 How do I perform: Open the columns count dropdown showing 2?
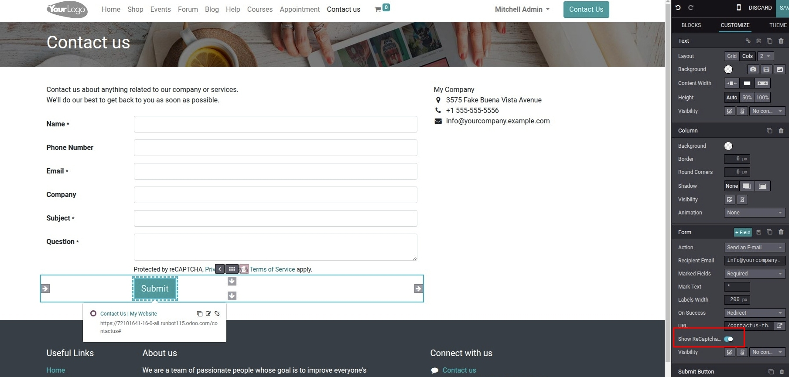pyautogui.click(x=765, y=56)
